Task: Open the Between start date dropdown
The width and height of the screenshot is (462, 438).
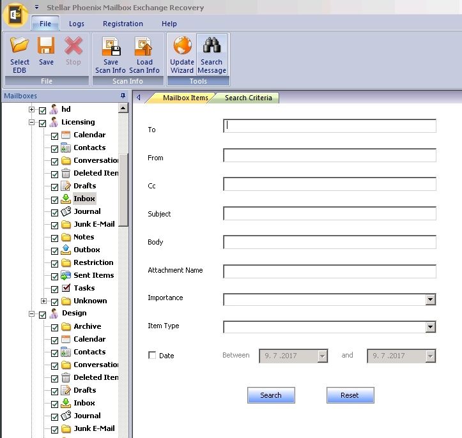Action: pos(323,356)
